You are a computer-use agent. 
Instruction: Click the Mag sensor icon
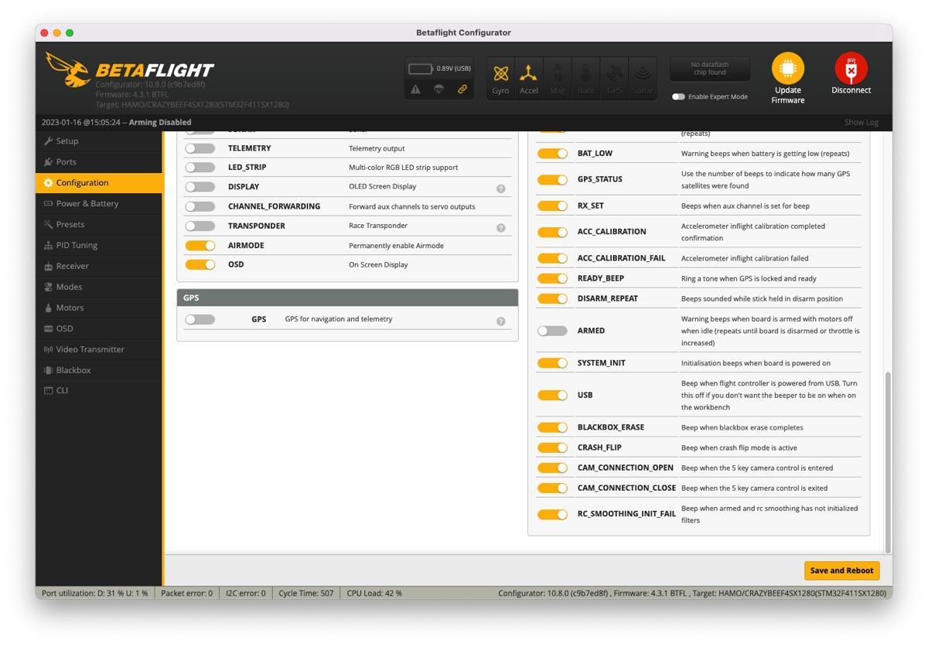click(x=557, y=78)
